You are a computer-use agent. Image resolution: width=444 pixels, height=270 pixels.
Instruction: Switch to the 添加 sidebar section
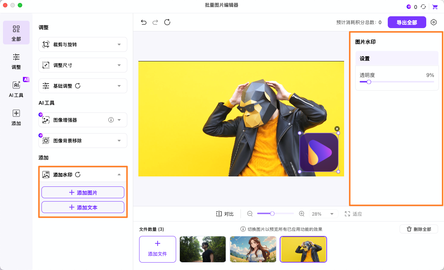[x=16, y=118]
